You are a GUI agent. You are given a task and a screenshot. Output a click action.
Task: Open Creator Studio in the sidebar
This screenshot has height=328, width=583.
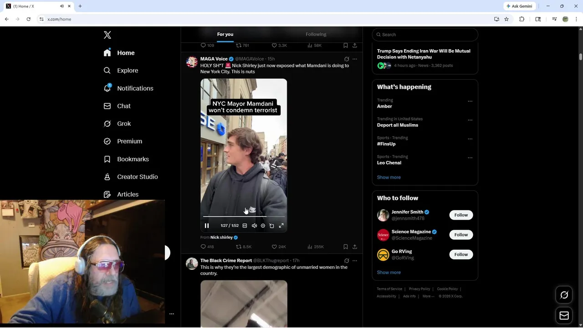pyautogui.click(x=131, y=177)
